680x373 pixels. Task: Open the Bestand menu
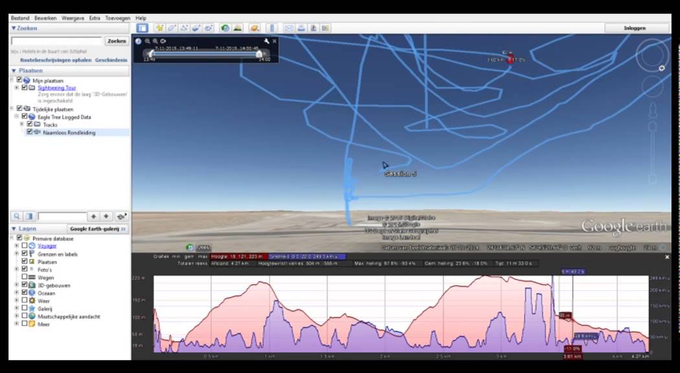click(20, 18)
